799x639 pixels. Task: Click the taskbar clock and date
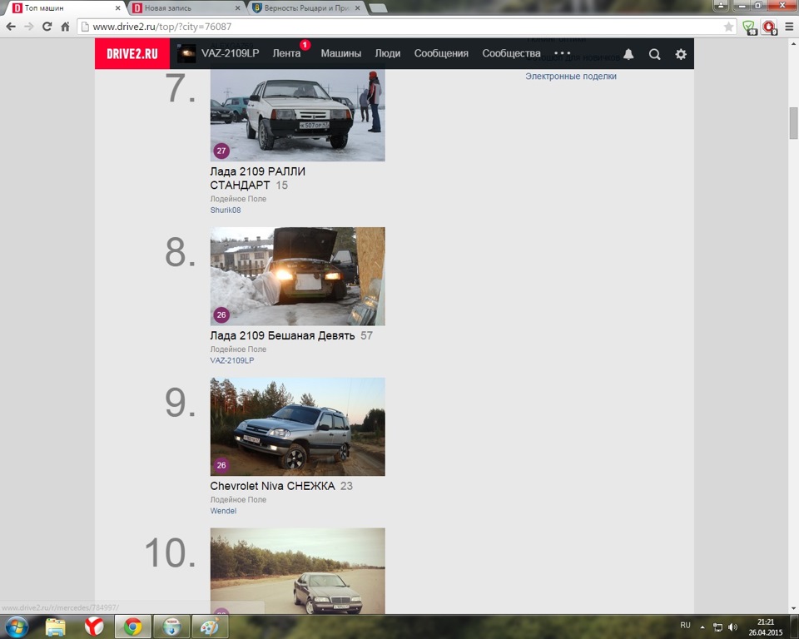click(x=766, y=627)
